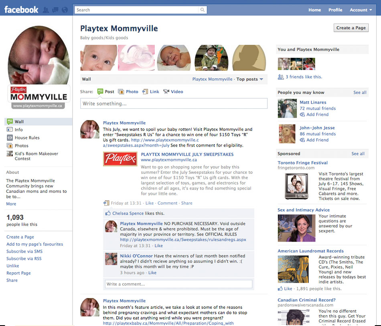Go to Home in top navigation
Image resolution: width=381 pixels, height=326 pixels.
pyautogui.click(x=315, y=10)
